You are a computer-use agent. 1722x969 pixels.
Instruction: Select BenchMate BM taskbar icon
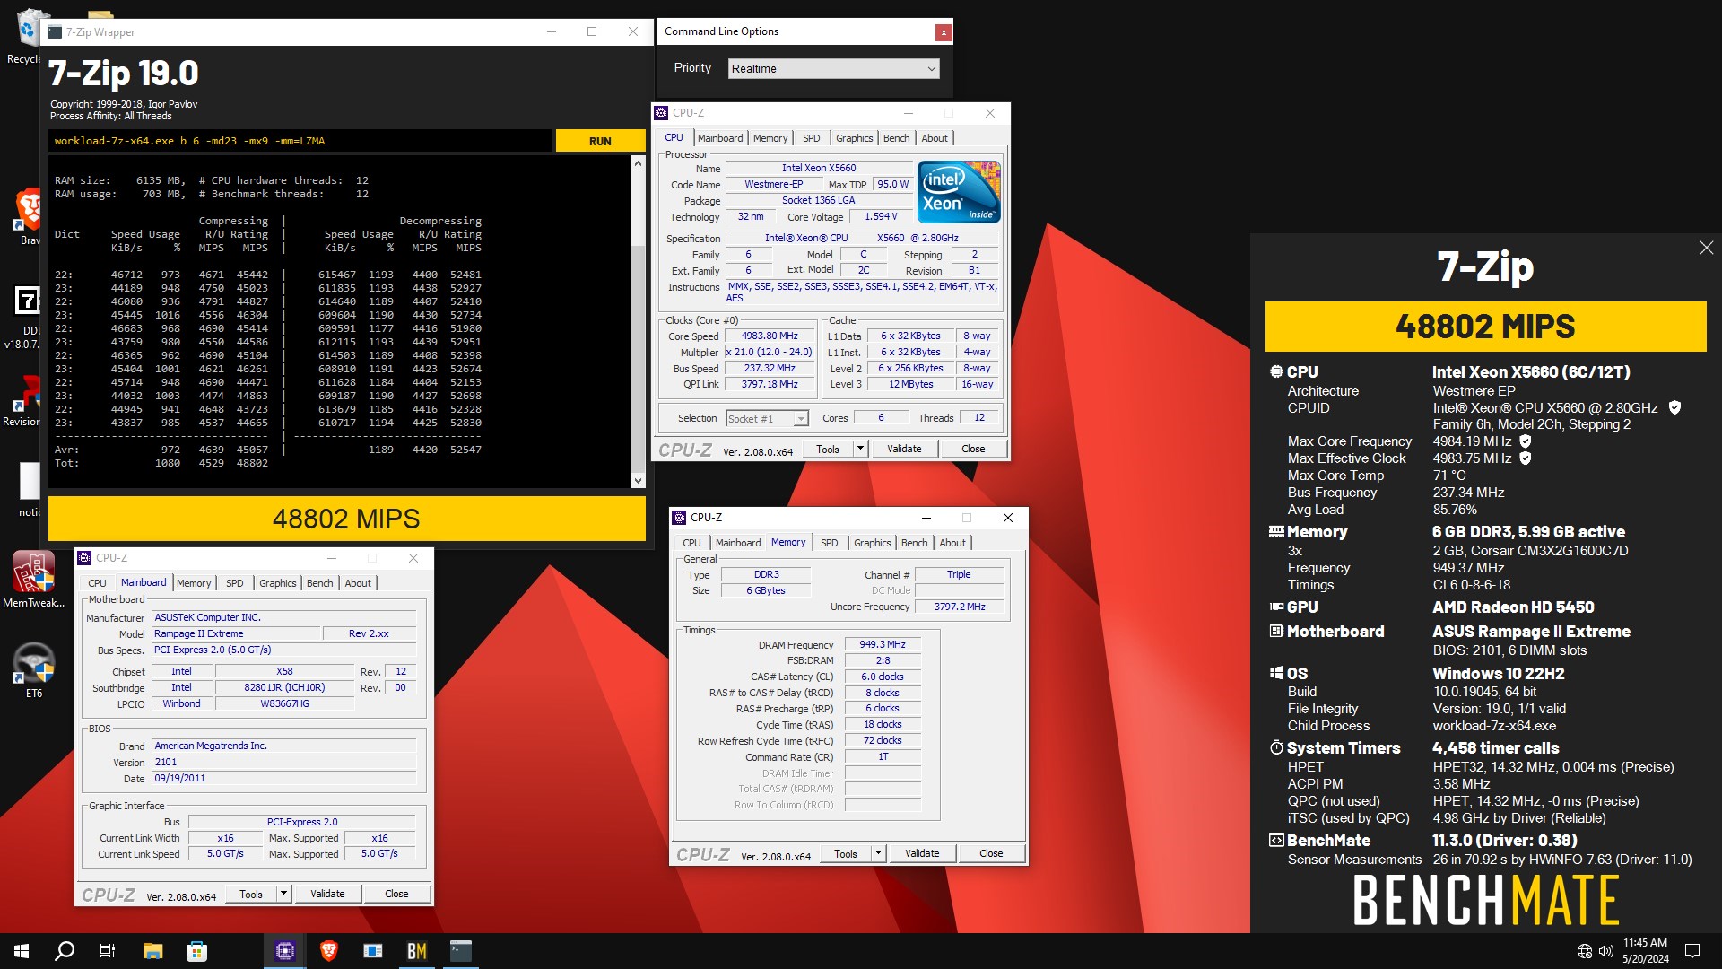click(x=417, y=951)
